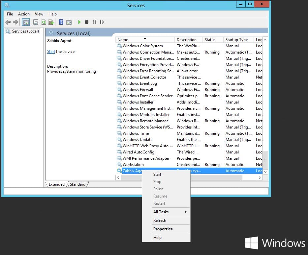This screenshot has height=255, width=308.
Task: Click the green Start Service play icon
Action: 79,22
